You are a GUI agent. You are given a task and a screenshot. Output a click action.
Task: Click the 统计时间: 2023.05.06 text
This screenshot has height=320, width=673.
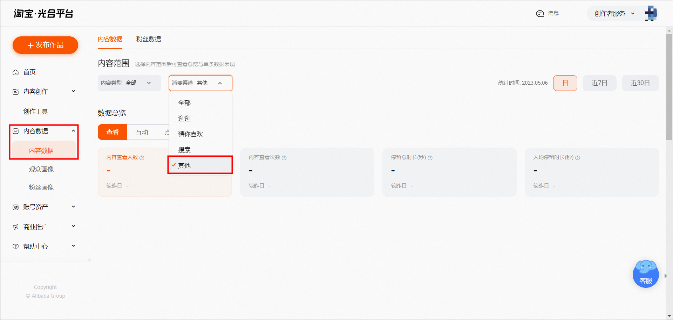point(523,83)
